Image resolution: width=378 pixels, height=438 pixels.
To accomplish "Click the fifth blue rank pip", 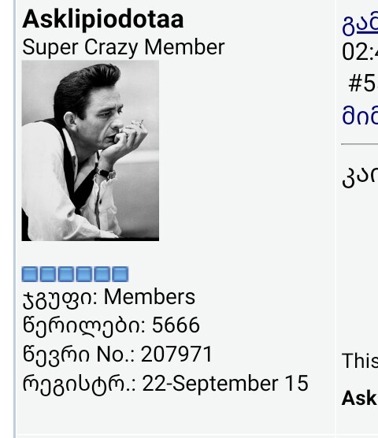I will pos(102,274).
